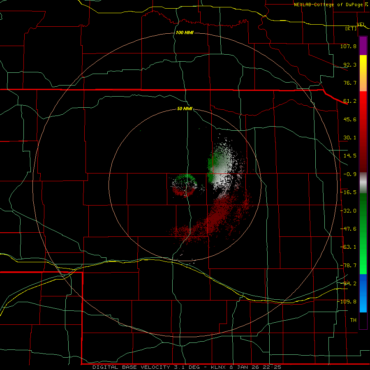Click the -94.2 value on the velocity scale
This screenshot has width=370, height=370.
coord(349,283)
